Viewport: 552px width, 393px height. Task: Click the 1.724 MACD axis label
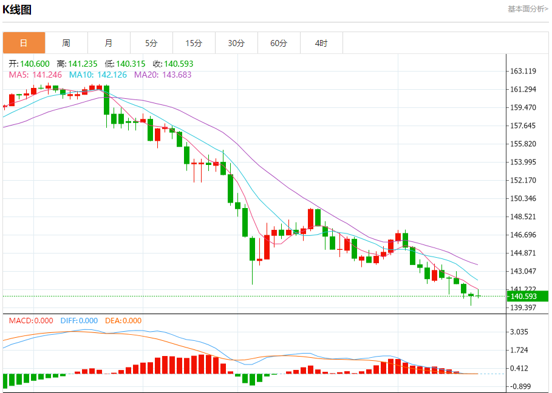tap(519, 350)
